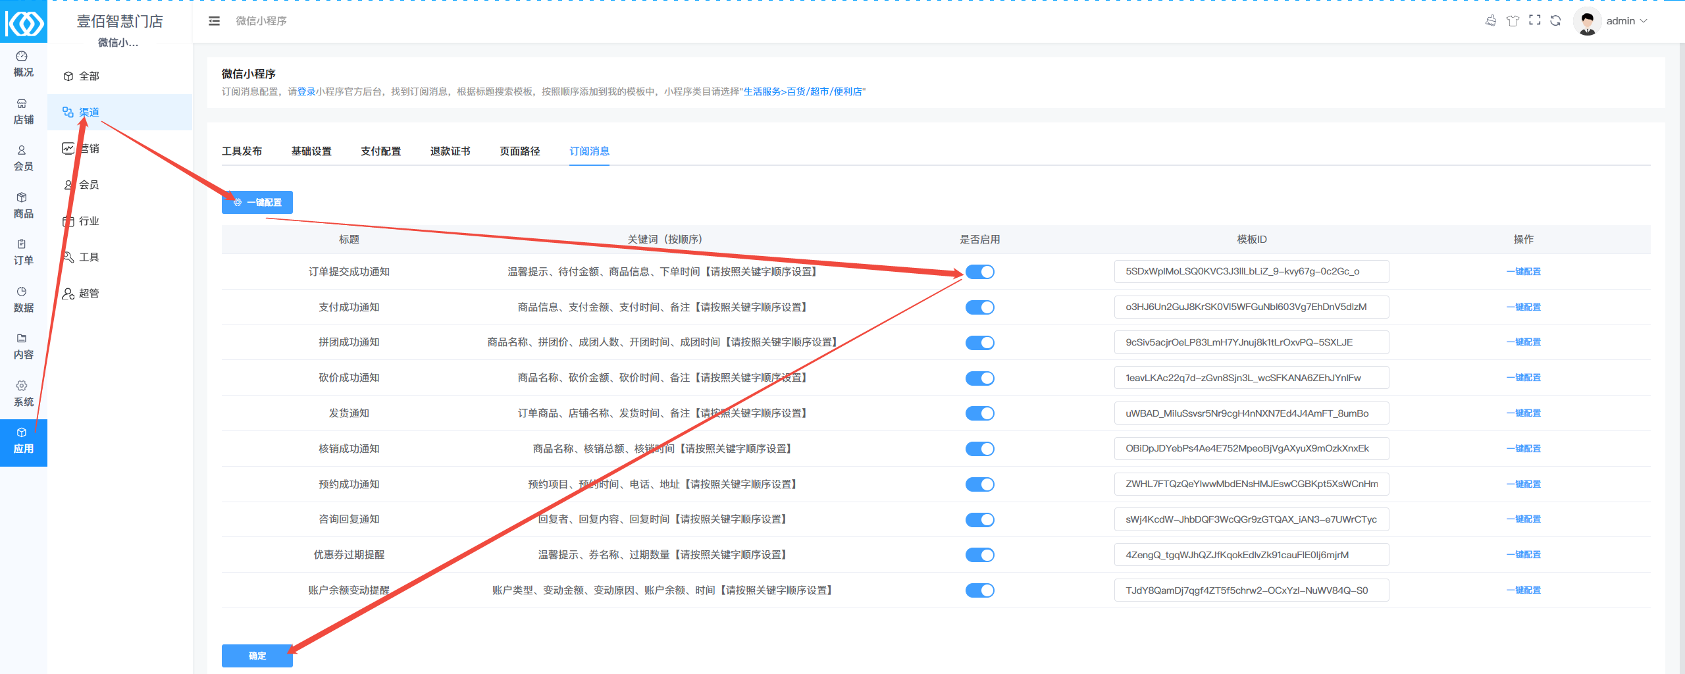Click the 拼团成功通知 template ID field
This screenshot has width=1685, height=674.
1251,342
